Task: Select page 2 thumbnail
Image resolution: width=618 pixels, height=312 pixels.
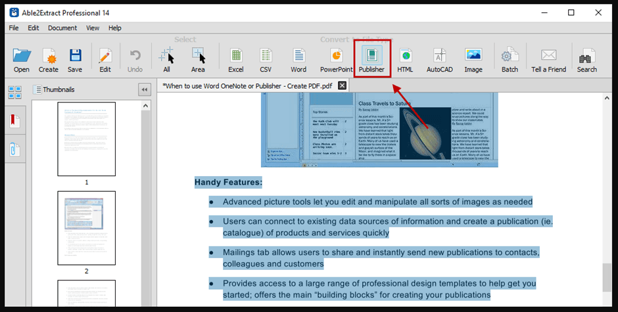Action: pos(86,228)
